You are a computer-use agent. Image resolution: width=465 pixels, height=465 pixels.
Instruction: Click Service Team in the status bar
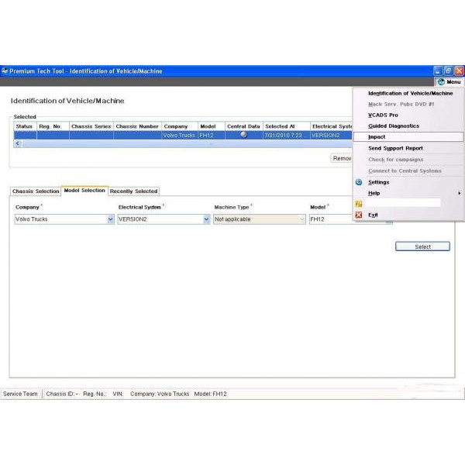coord(20,394)
